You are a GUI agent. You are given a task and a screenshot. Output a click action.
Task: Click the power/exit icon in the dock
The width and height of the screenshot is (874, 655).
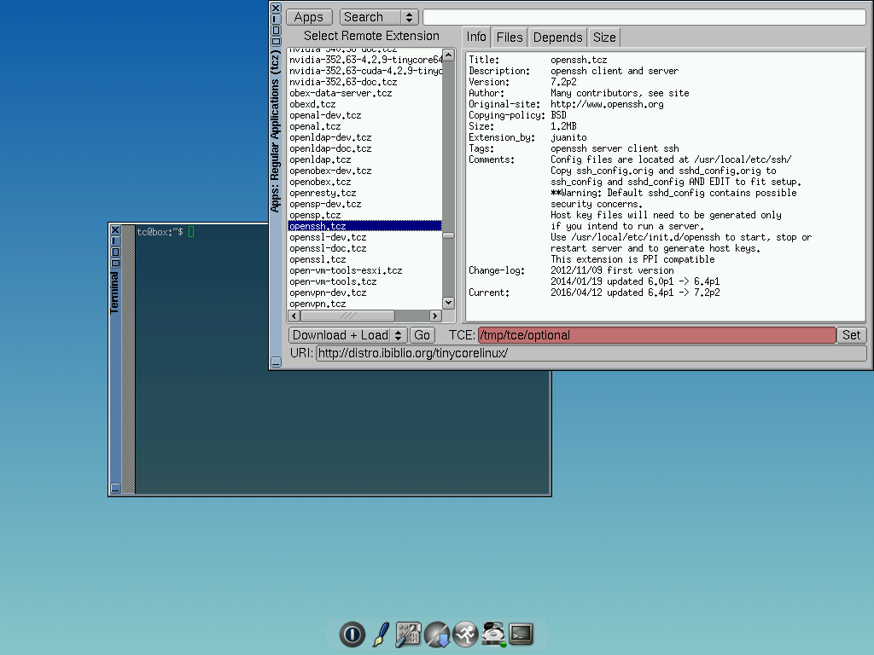[x=352, y=634]
